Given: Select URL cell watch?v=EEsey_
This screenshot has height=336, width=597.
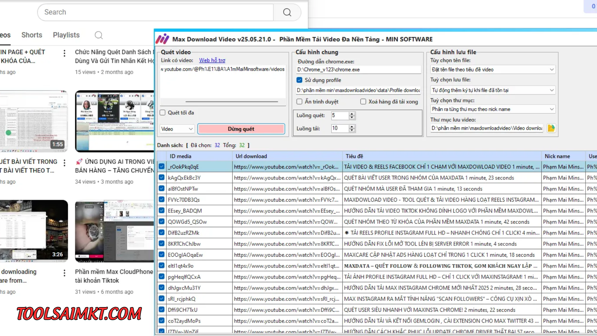Looking at the screenshot, I should [287, 211].
